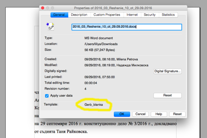Screen dimensions: 207x138
Task: Select the General tab
Action: (59, 15)
